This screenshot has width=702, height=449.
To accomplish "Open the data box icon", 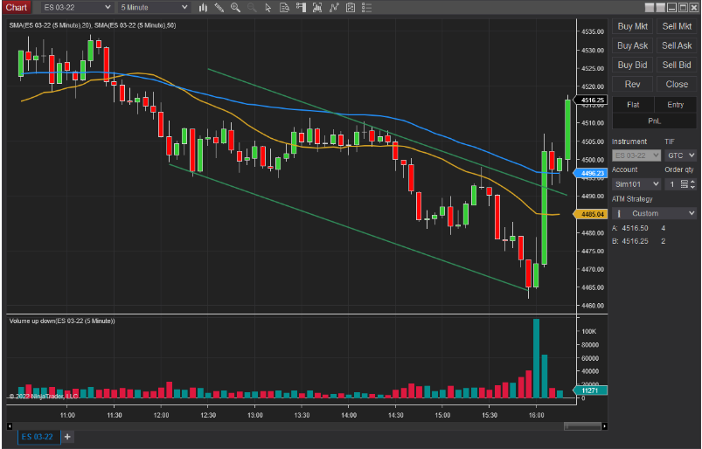I will [284, 8].
